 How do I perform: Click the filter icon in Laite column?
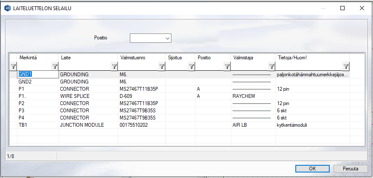(114, 67)
